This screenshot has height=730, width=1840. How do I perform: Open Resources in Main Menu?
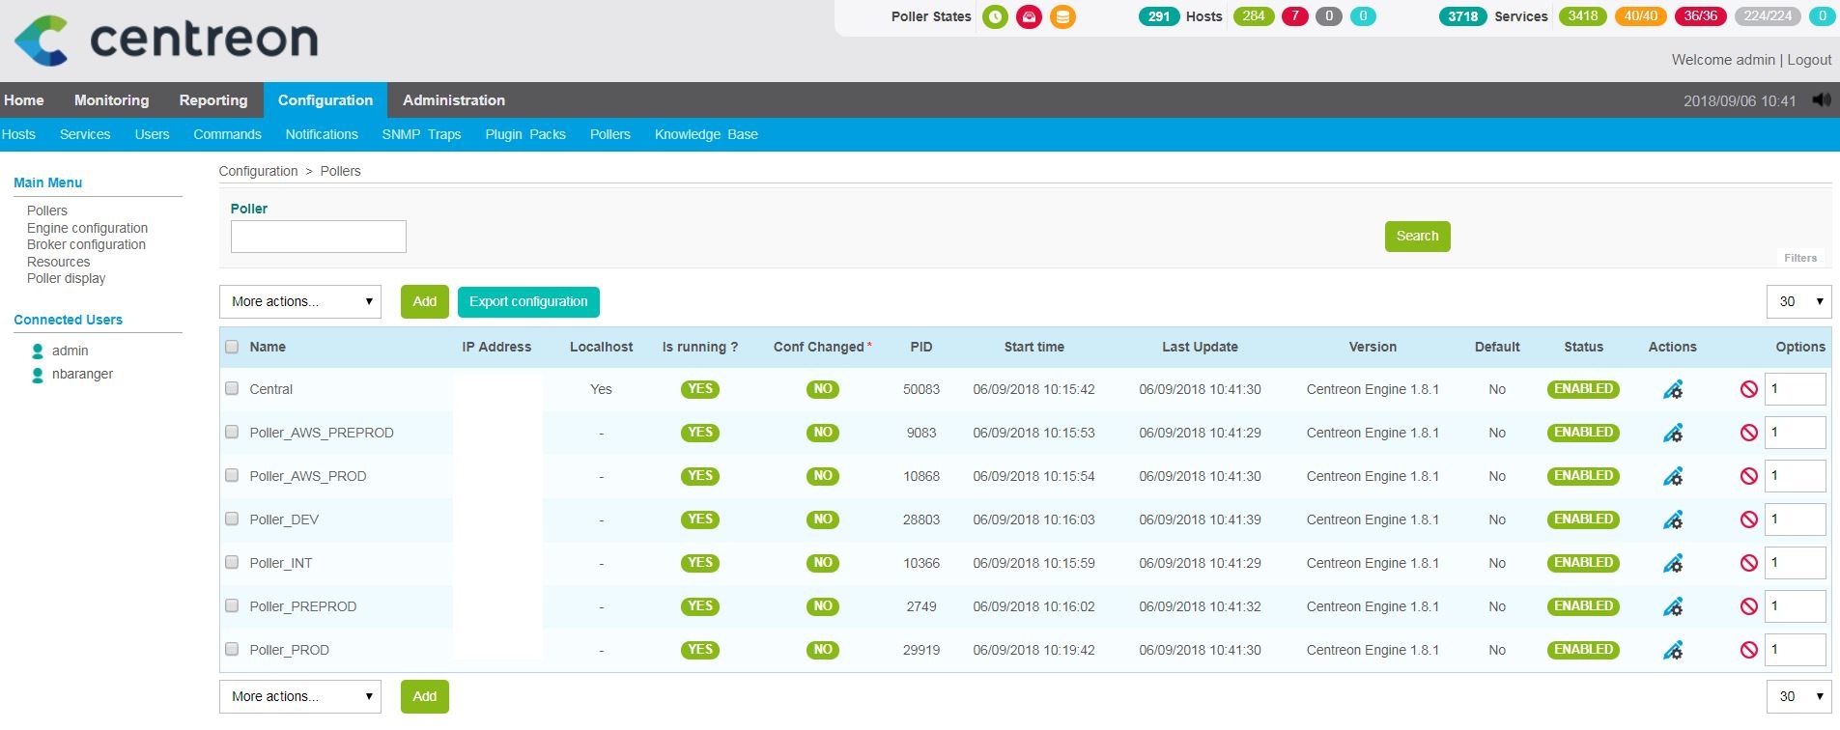pos(59,262)
